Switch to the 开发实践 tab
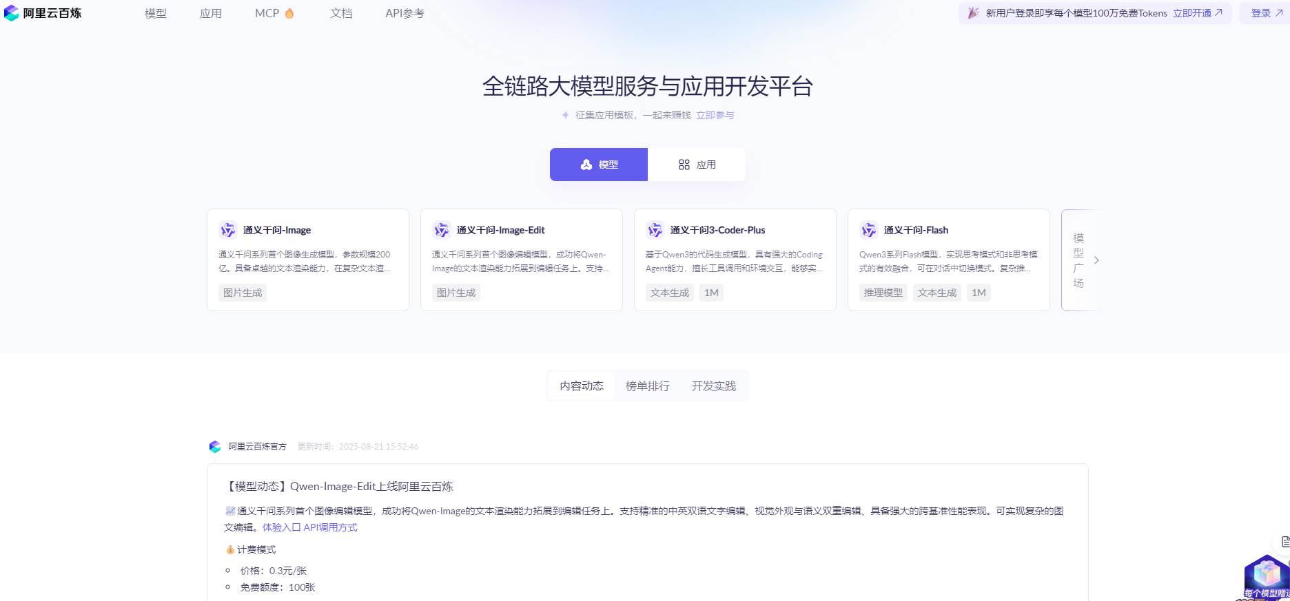Image resolution: width=1290 pixels, height=601 pixels. click(714, 386)
